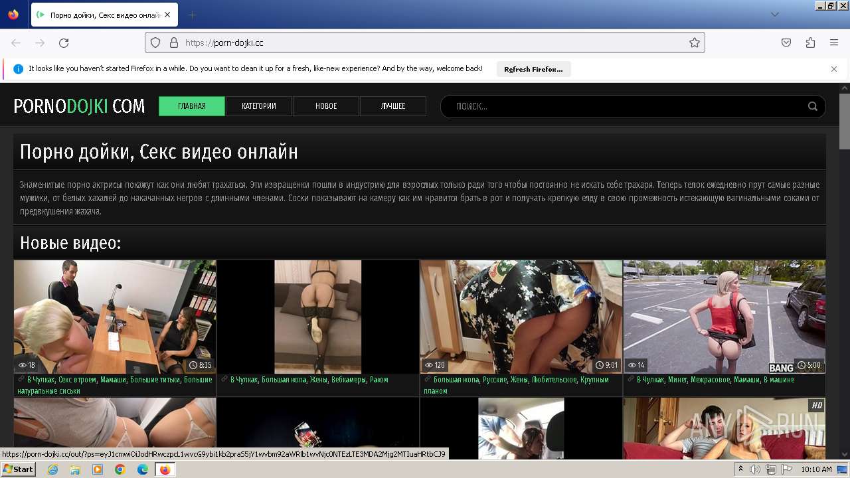Open the thumbnail with duration 9:01
850x478 pixels.
pyautogui.click(x=521, y=317)
